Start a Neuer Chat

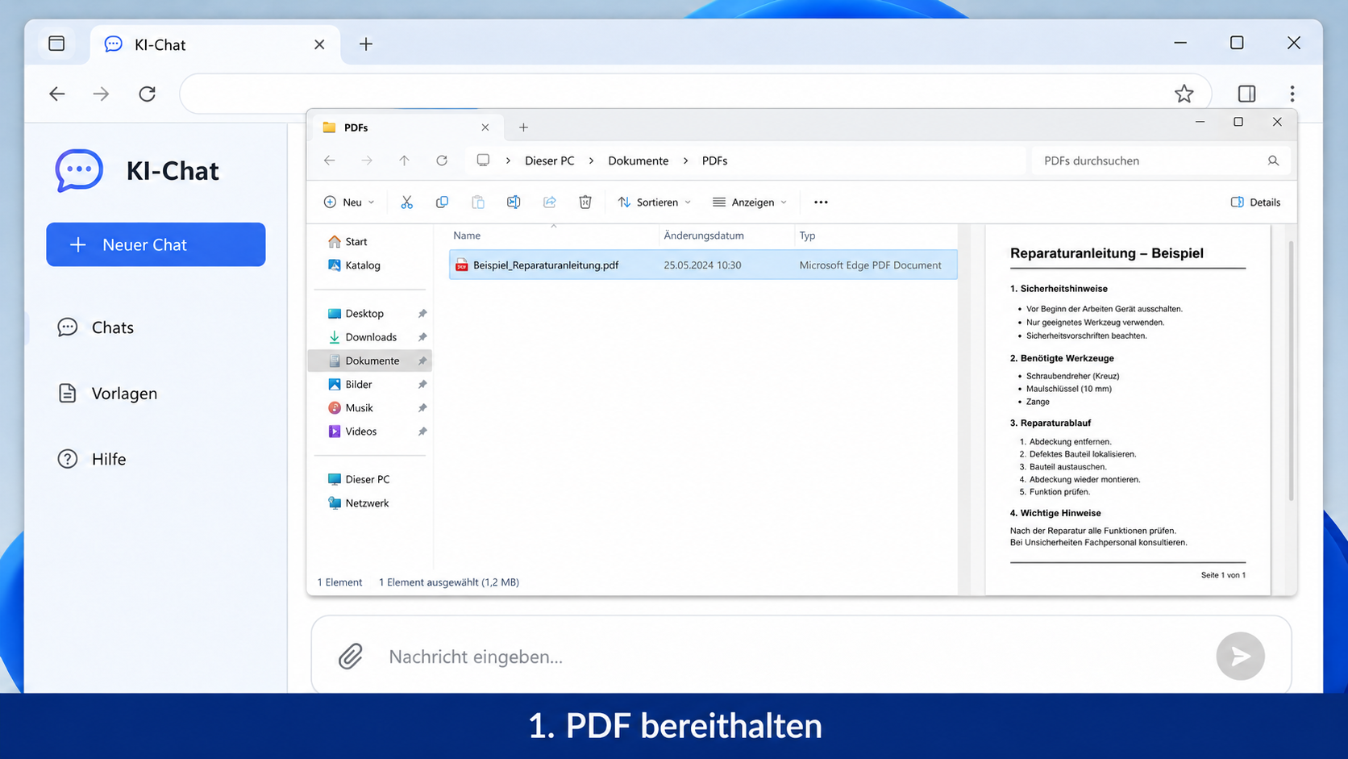[x=156, y=244]
